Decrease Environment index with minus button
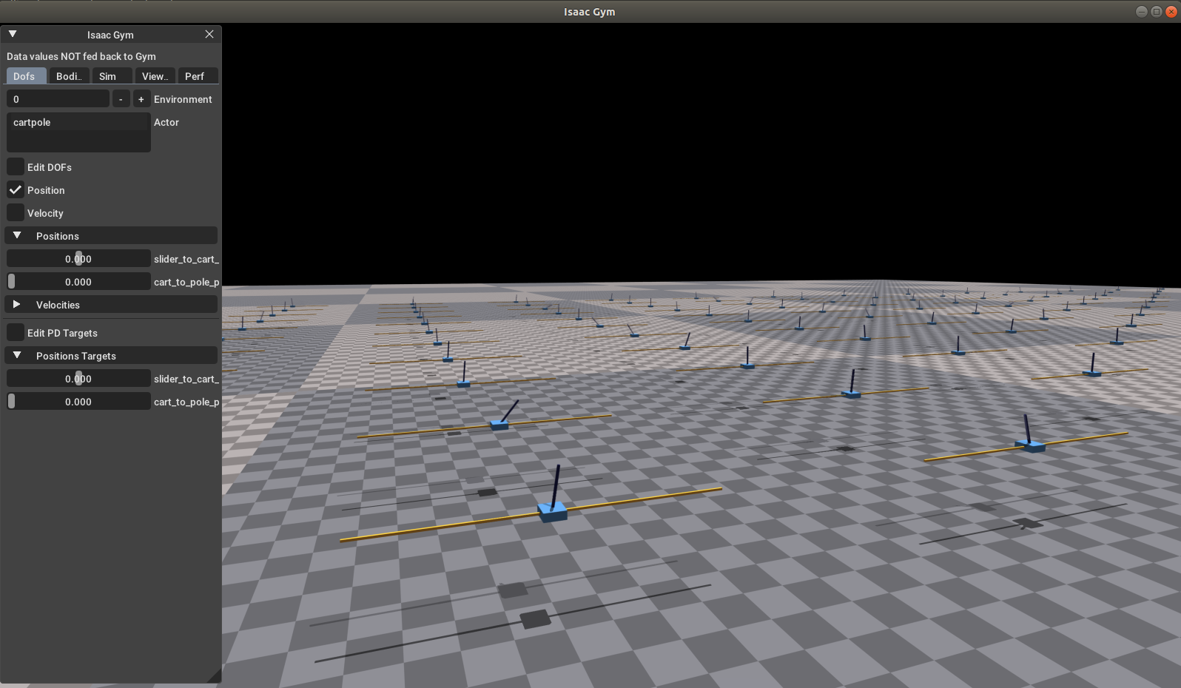The width and height of the screenshot is (1181, 688). pyautogui.click(x=121, y=99)
